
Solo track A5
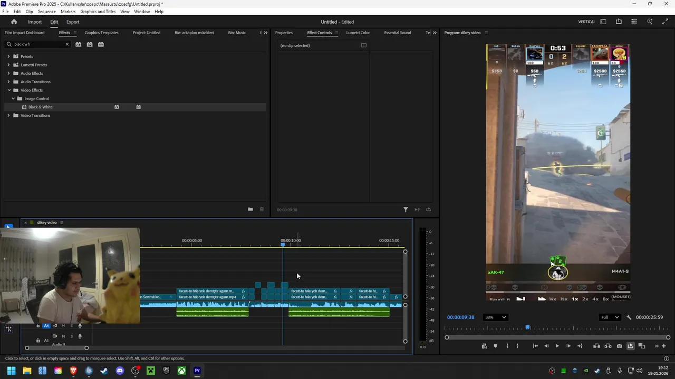(72, 336)
